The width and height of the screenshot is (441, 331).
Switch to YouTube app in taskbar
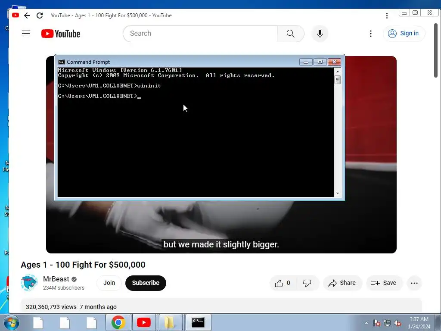[144, 322]
